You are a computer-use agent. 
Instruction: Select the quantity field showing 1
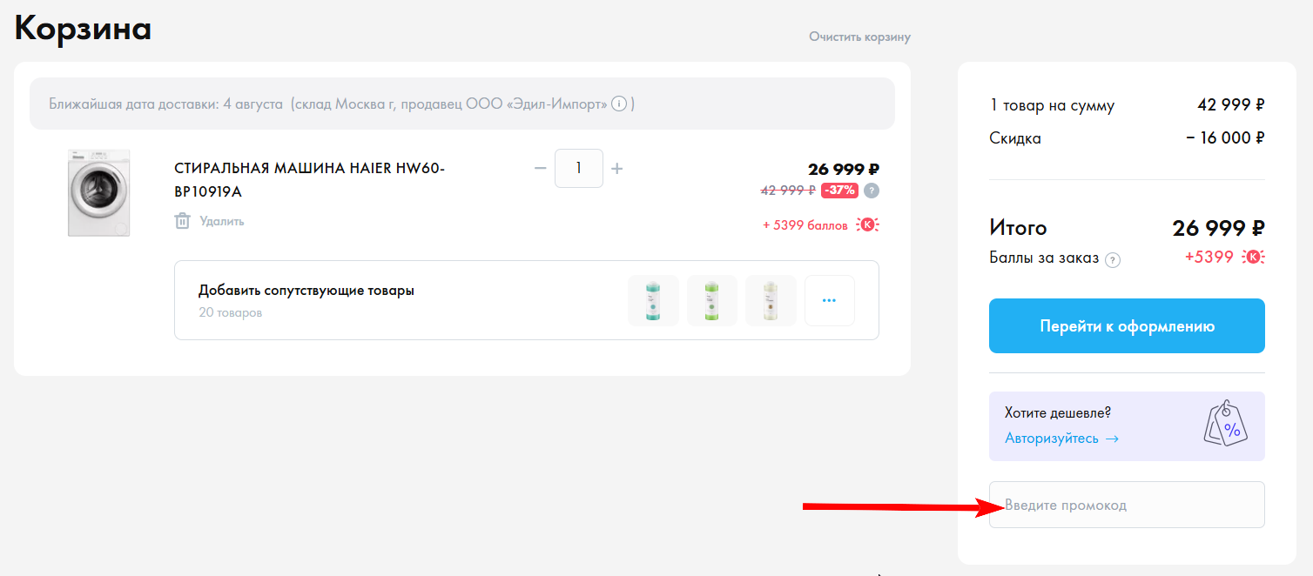tap(578, 168)
